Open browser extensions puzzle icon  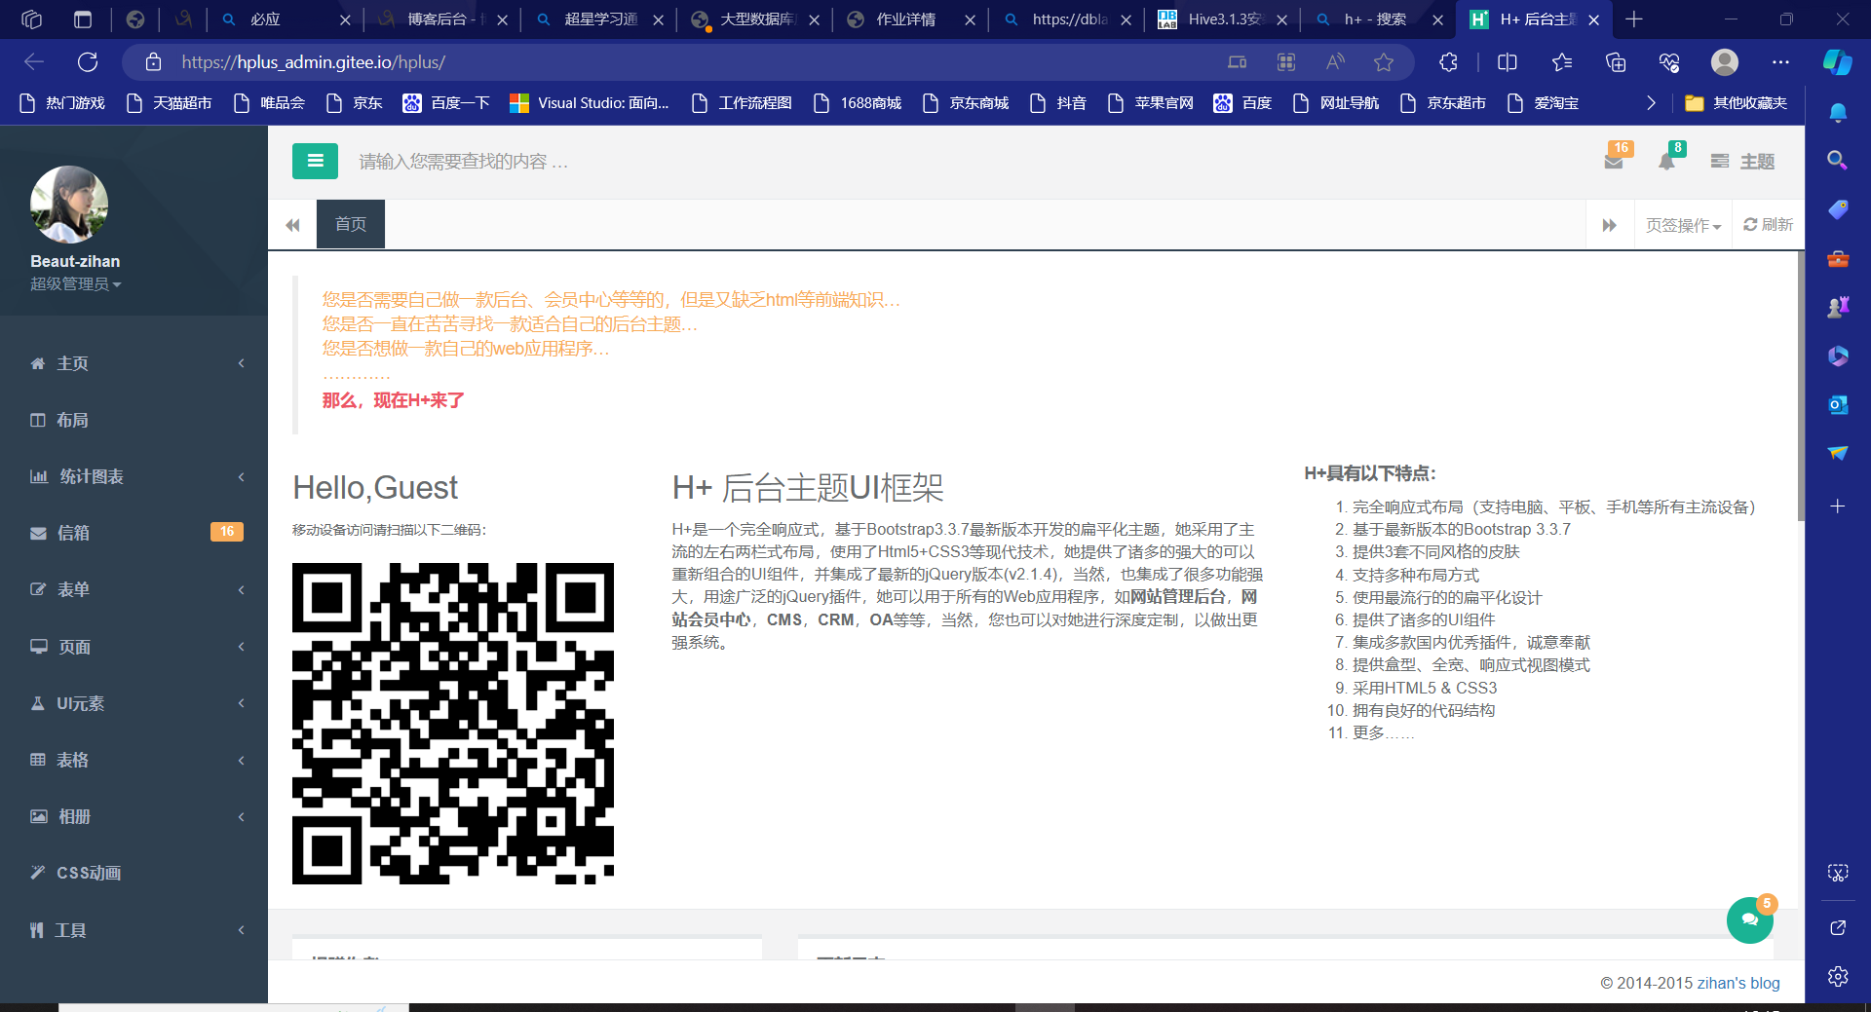click(x=1449, y=62)
